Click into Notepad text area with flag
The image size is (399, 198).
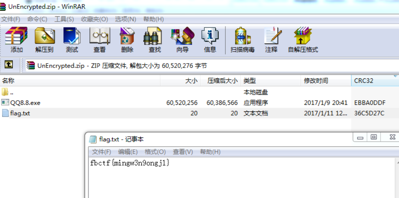click(x=242, y=178)
